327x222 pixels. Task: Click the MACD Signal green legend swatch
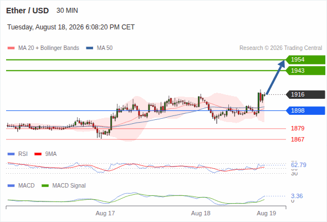[45, 186]
